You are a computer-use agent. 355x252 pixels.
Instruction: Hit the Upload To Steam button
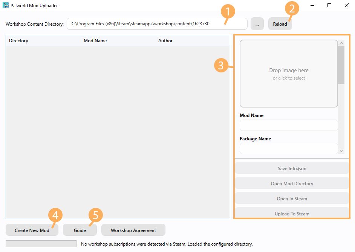click(292, 213)
